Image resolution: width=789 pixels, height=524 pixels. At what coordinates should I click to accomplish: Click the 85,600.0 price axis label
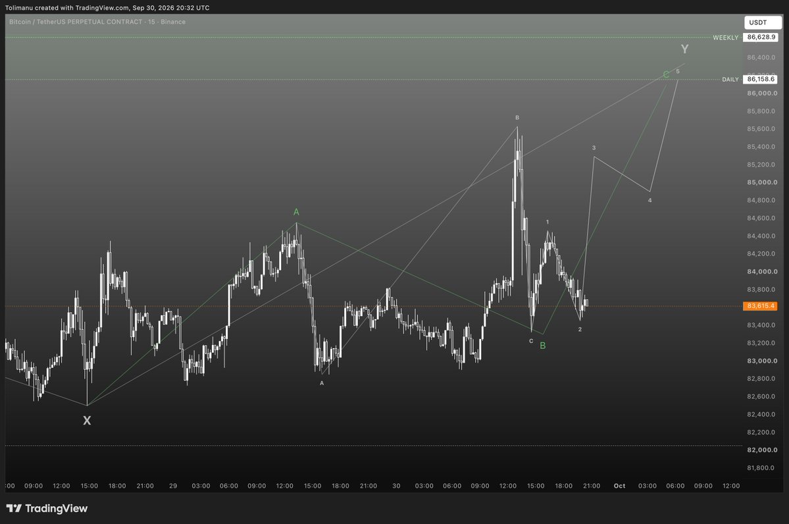click(761, 129)
